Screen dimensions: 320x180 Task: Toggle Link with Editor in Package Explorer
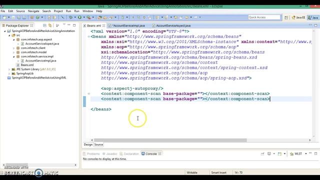click(50, 25)
